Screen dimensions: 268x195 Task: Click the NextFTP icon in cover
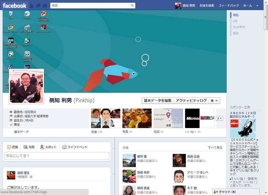coord(27,42)
